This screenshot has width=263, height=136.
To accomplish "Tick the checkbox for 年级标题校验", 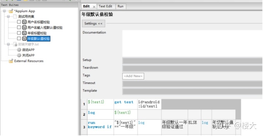I will pyautogui.click(x=19, y=33).
